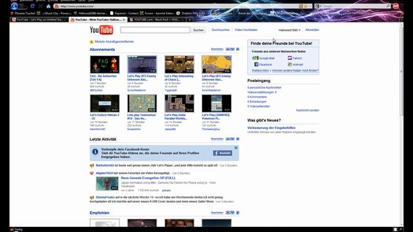Move the Empfohlen module down
The height and width of the screenshot is (232, 413).
coord(232,213)
